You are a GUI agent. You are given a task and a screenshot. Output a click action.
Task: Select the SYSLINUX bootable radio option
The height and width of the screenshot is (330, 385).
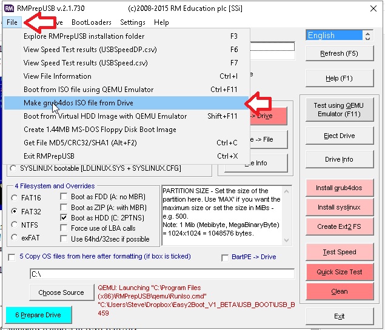tap(13, 168)
